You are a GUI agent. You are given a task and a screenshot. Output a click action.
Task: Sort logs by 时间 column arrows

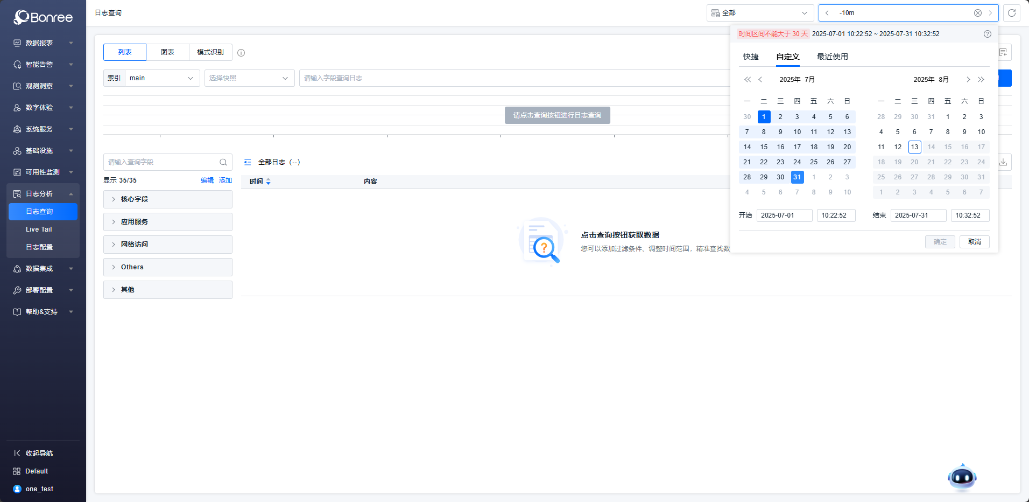tap(268, 182)
